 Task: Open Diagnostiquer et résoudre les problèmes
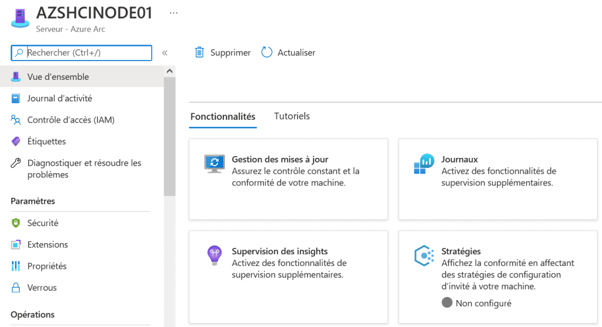coord(84,168)
